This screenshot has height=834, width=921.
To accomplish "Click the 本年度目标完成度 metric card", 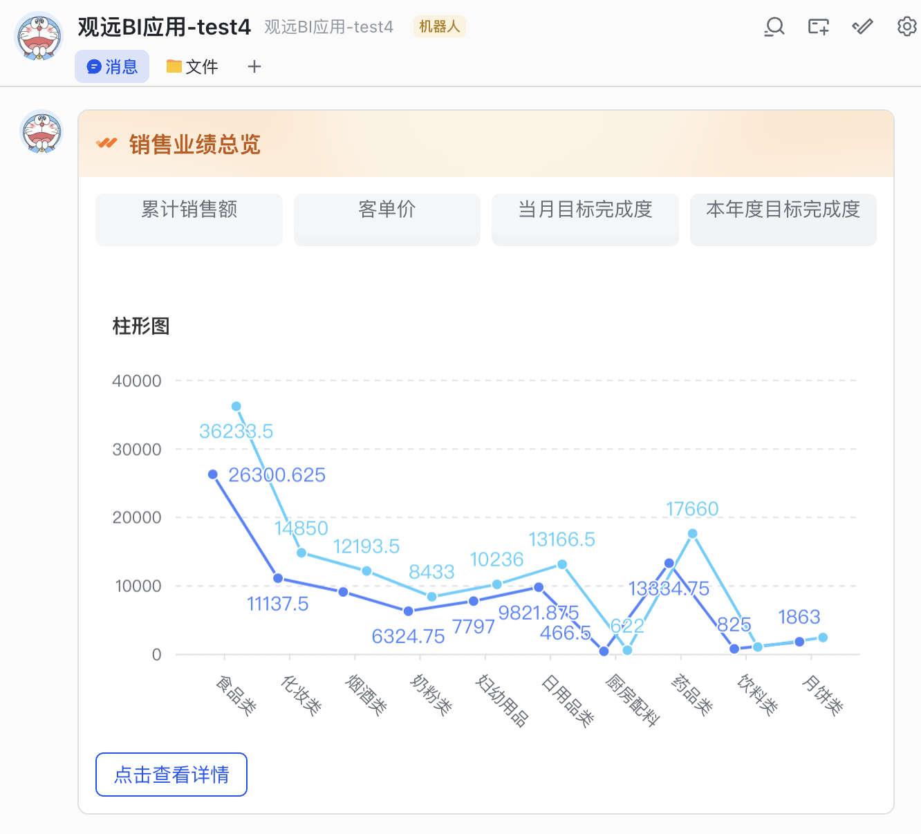I will (x=783, y=219).
